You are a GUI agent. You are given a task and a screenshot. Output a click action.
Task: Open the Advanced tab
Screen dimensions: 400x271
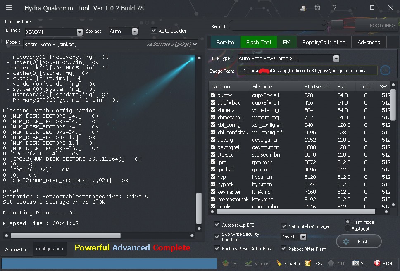[x=369, y=42]
